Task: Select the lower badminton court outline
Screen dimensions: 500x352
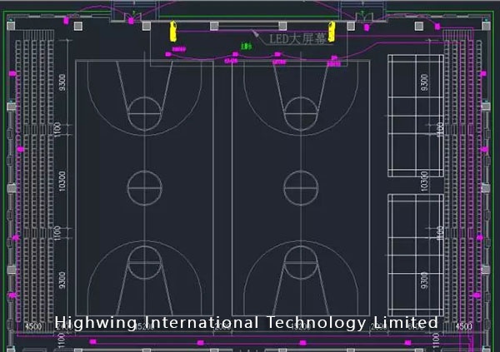Action: tap(416, 255)
